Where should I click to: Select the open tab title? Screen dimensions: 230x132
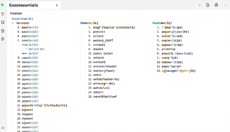pos(23,5)
